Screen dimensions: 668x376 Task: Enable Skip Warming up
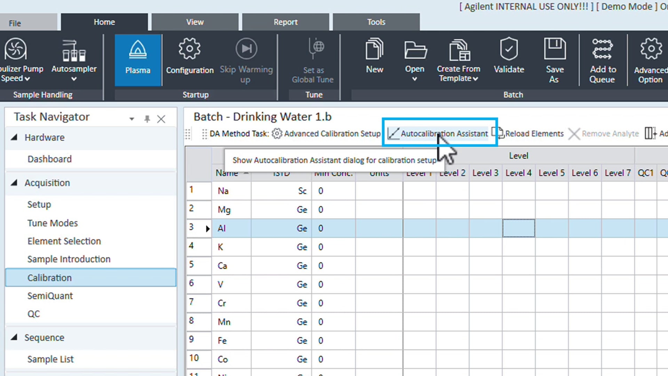[246, 59]
